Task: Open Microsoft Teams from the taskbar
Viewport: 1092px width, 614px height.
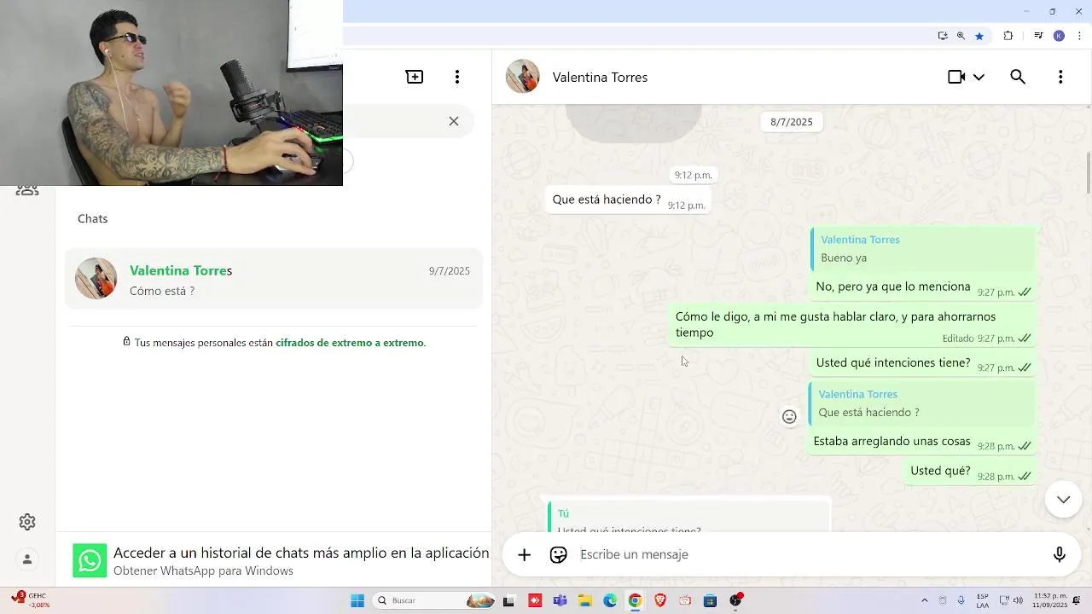Action: pyautogui.click(x=560, y=600)
